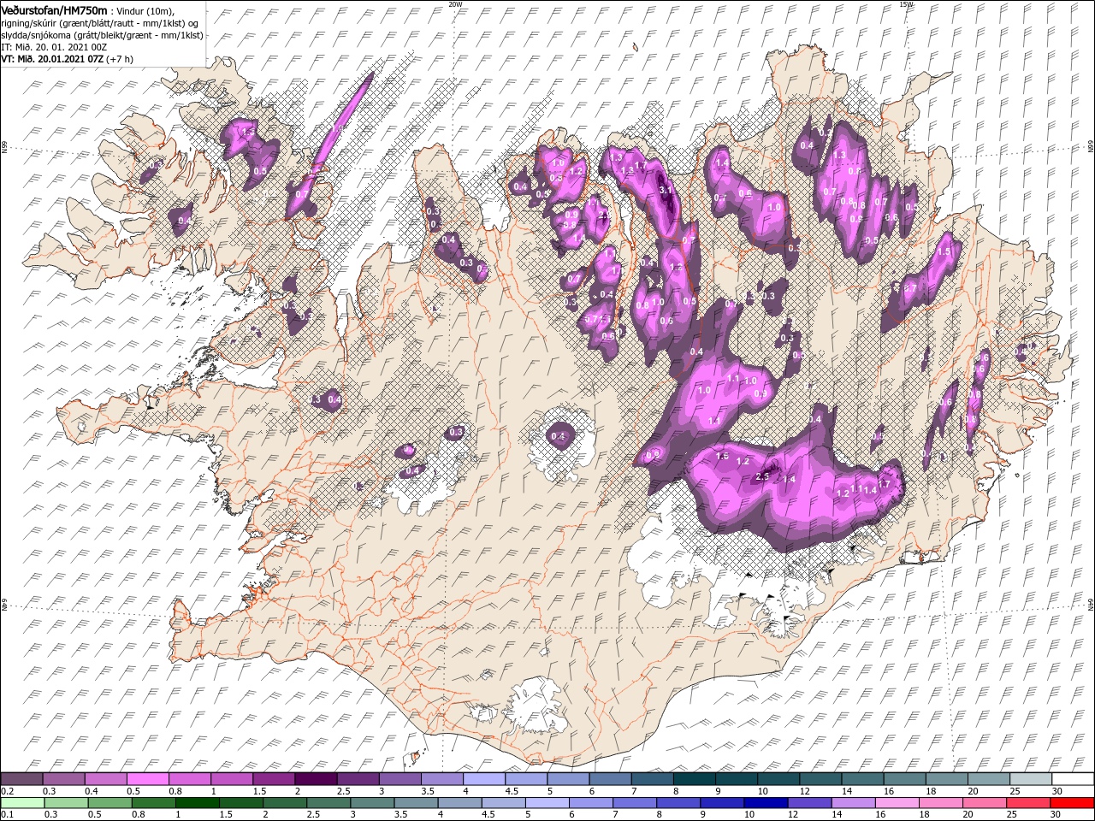Click the 3.1 snowfall value on the map

pyautogui.click(x=667, y=190)
